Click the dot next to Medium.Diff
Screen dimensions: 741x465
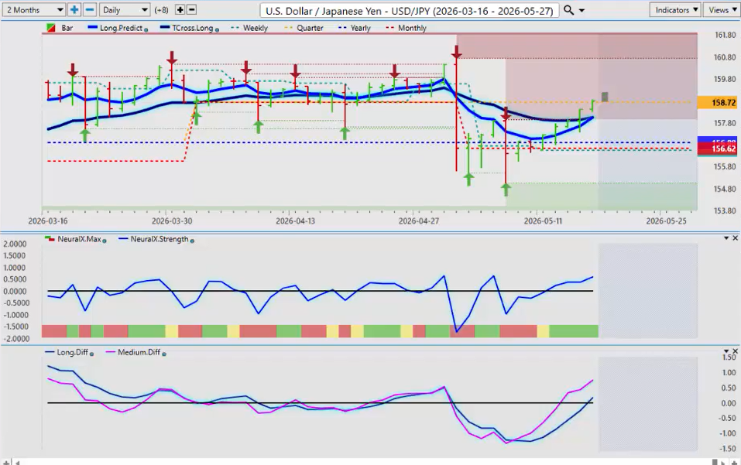coord(164,354)
